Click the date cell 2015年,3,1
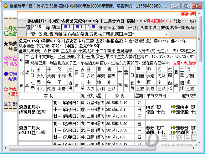The image size is (205, 154). [120, 110]
